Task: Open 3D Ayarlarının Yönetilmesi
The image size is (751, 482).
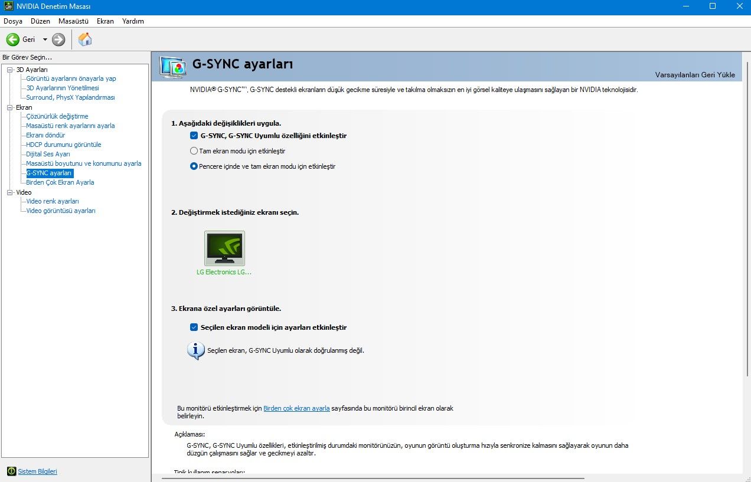Action: [x=62, y=88]
